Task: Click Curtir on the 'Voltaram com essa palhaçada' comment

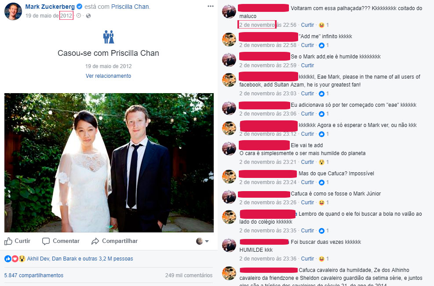Action: click(x=307, y=25)
